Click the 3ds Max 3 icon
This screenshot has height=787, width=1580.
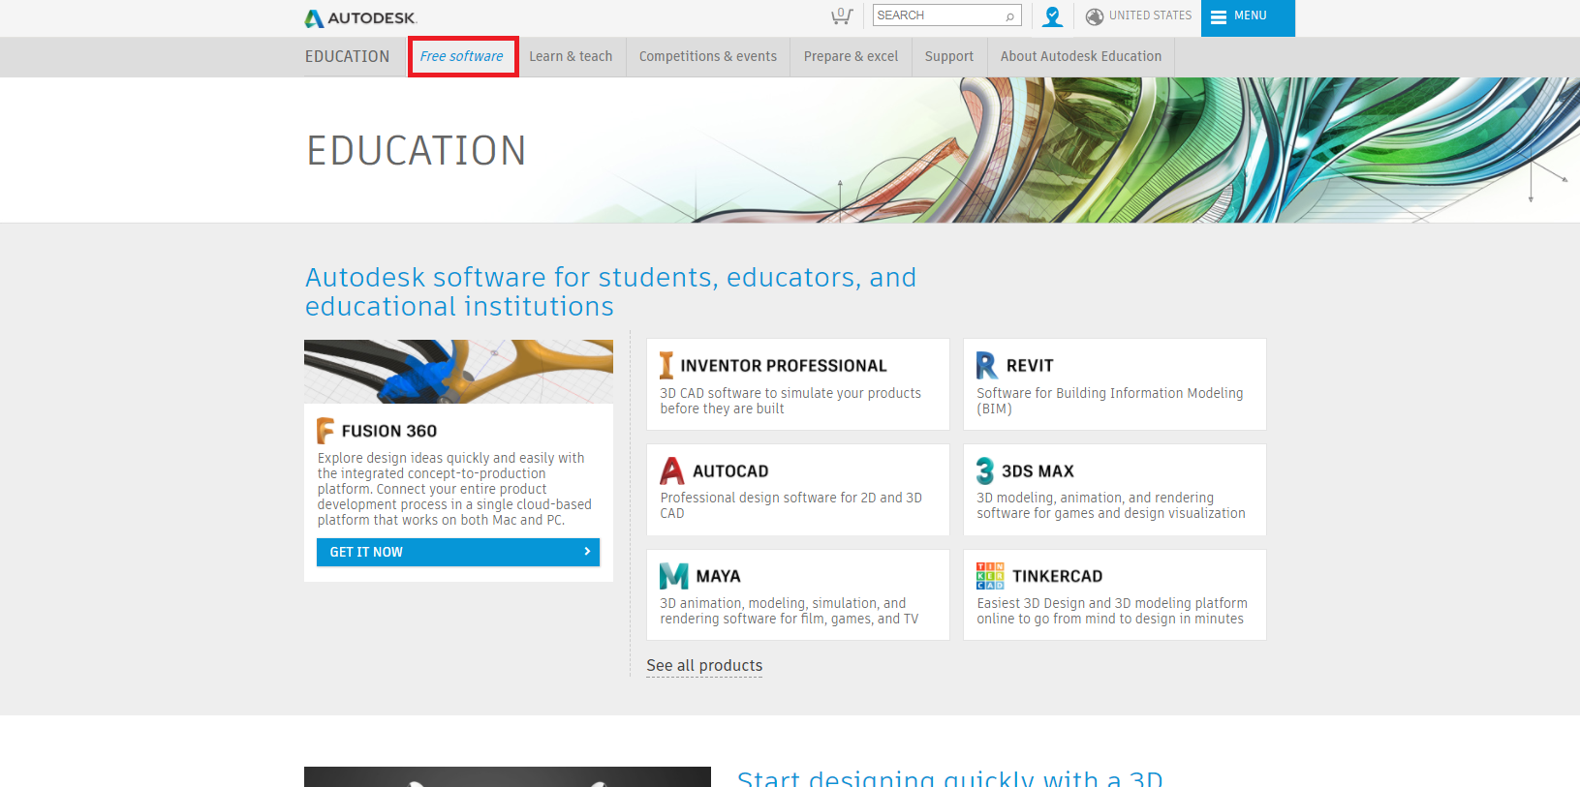(x=985, y=470)
